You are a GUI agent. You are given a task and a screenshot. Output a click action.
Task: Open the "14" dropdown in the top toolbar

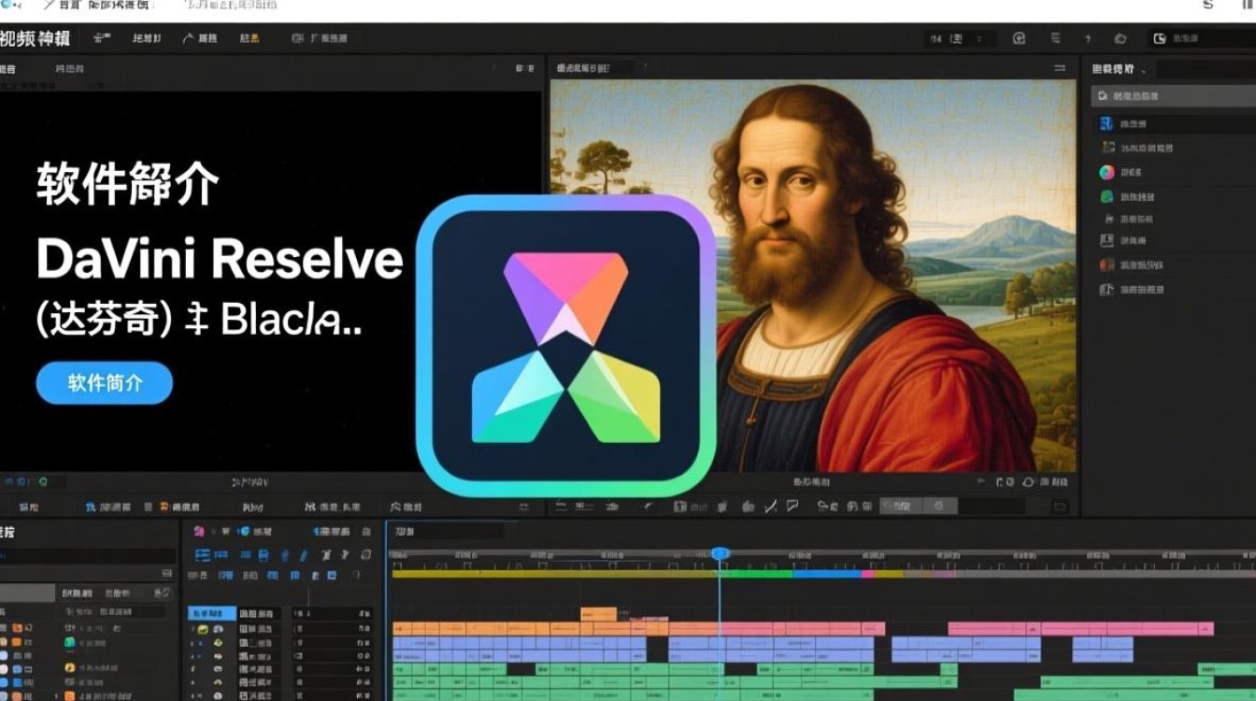click(937, 38)
